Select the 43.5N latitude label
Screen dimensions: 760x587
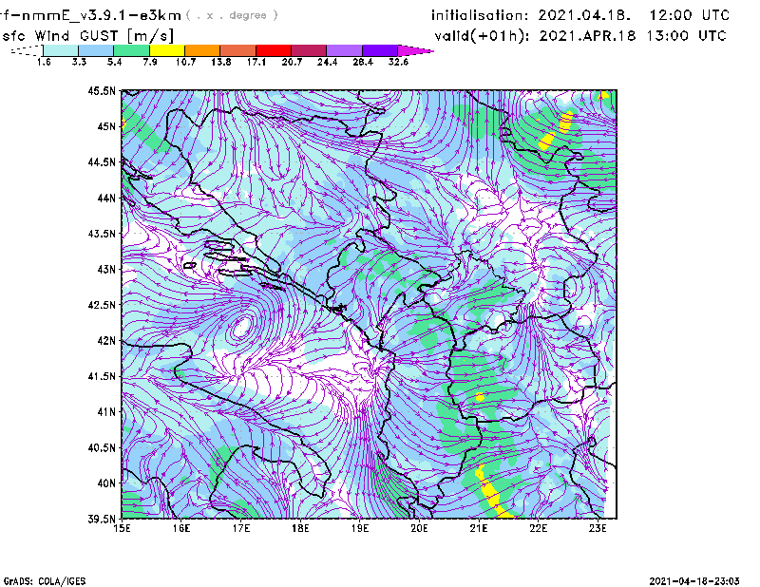click(x=102, y=233)
